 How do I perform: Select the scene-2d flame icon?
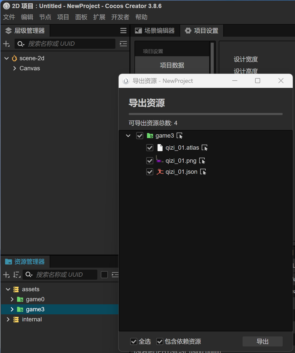click(15, 58)
